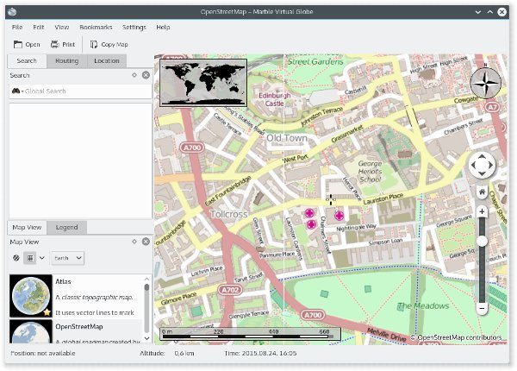The height and width of the screenshot is (371, 517).
Task: Switch to the Routing tab
Action: tap(66, 61)
